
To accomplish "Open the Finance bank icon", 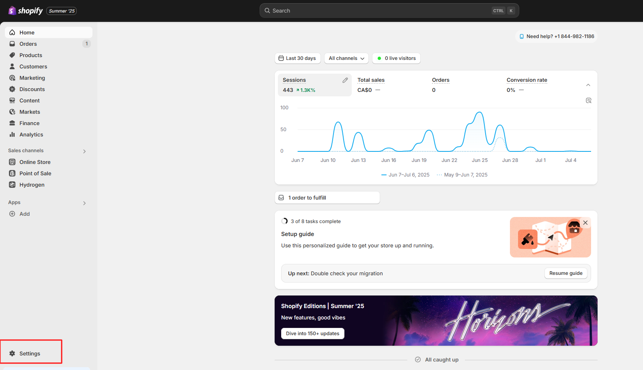I will pos(12,123).
